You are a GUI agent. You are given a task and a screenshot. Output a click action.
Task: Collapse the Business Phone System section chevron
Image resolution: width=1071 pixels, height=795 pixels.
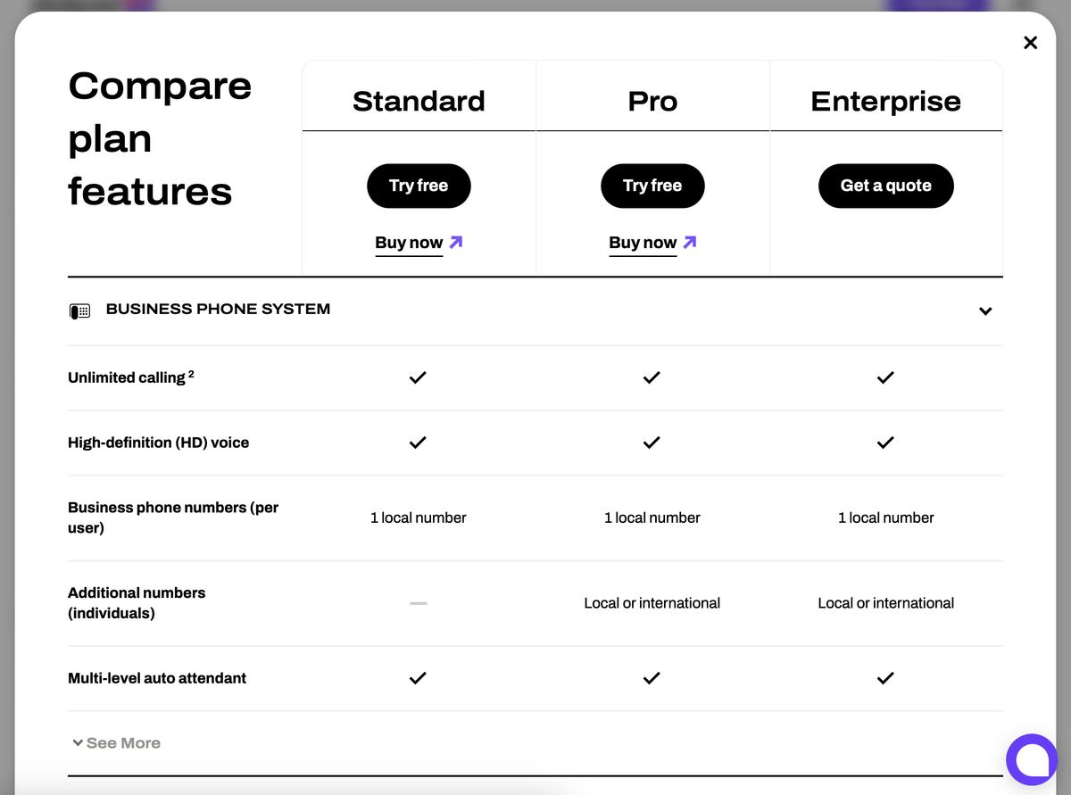985,311
